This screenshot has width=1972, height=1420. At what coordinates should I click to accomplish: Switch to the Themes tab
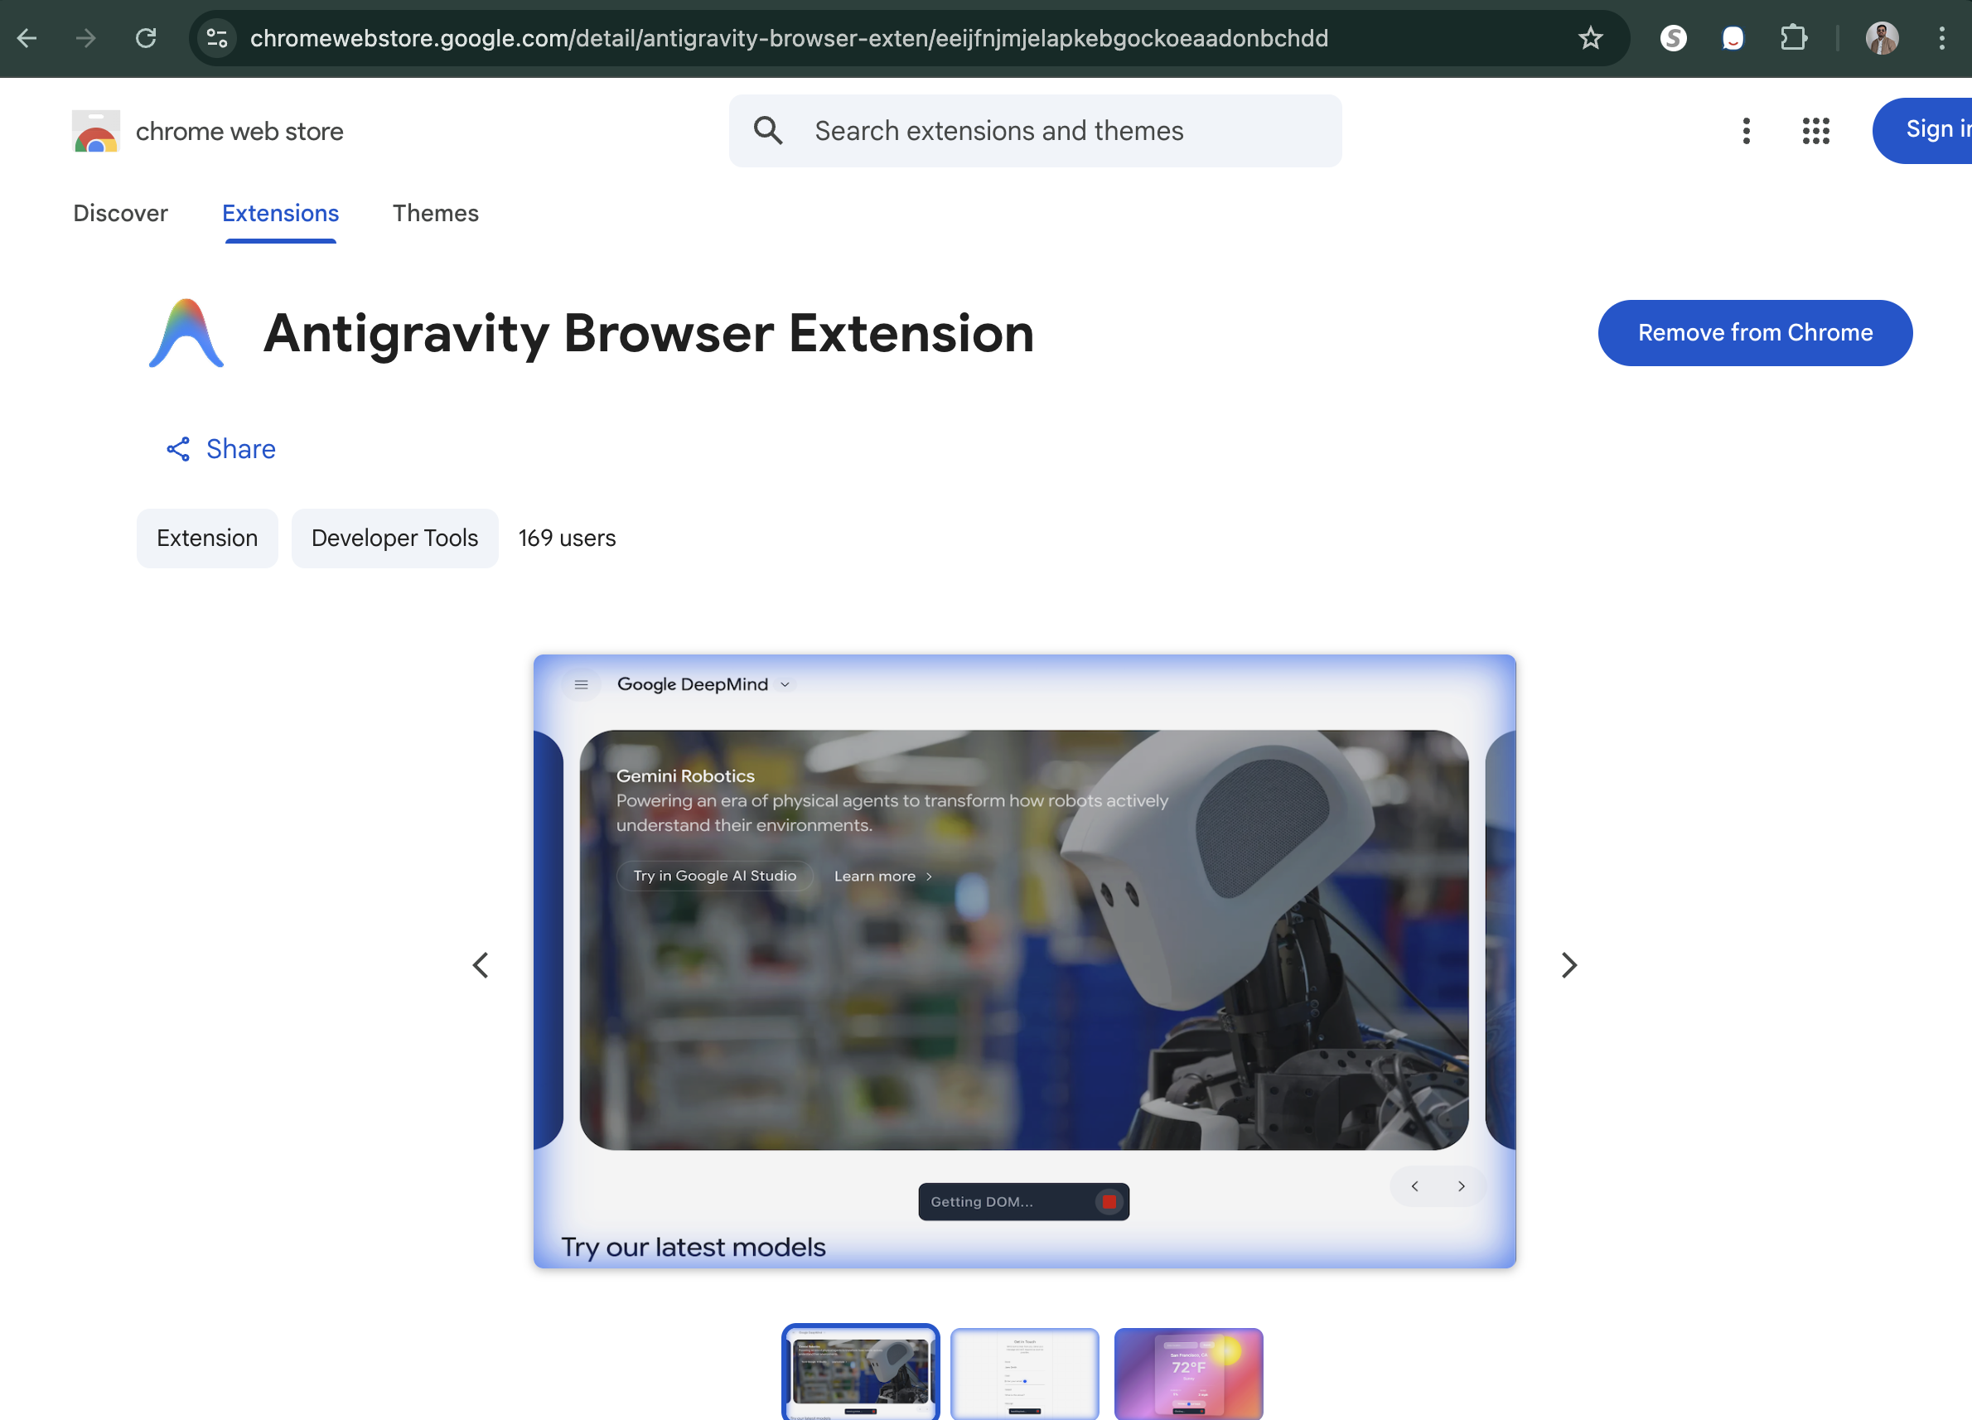(435, 213)
